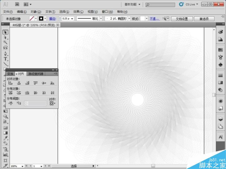
Task: Click vertical align bottom icon
Action: pos(52,83)
